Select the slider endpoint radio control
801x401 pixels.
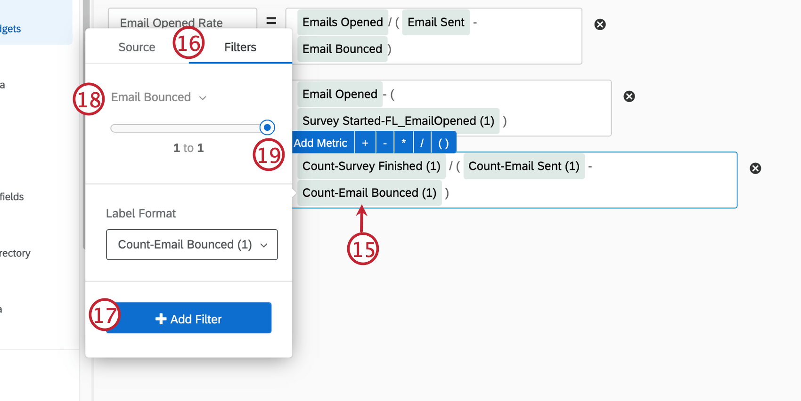click(267, 127)
